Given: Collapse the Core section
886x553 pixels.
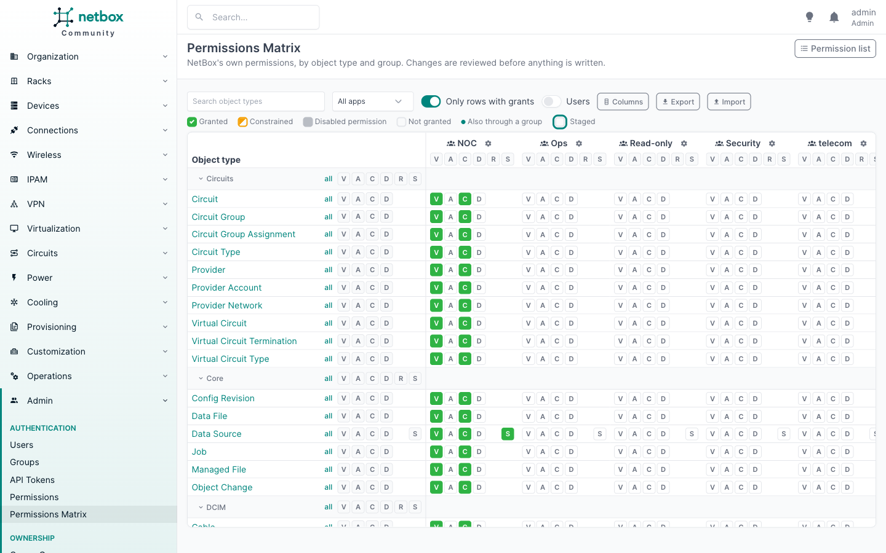Looking at the screenshot, I should pyautogui.click(x=201, y=378).
